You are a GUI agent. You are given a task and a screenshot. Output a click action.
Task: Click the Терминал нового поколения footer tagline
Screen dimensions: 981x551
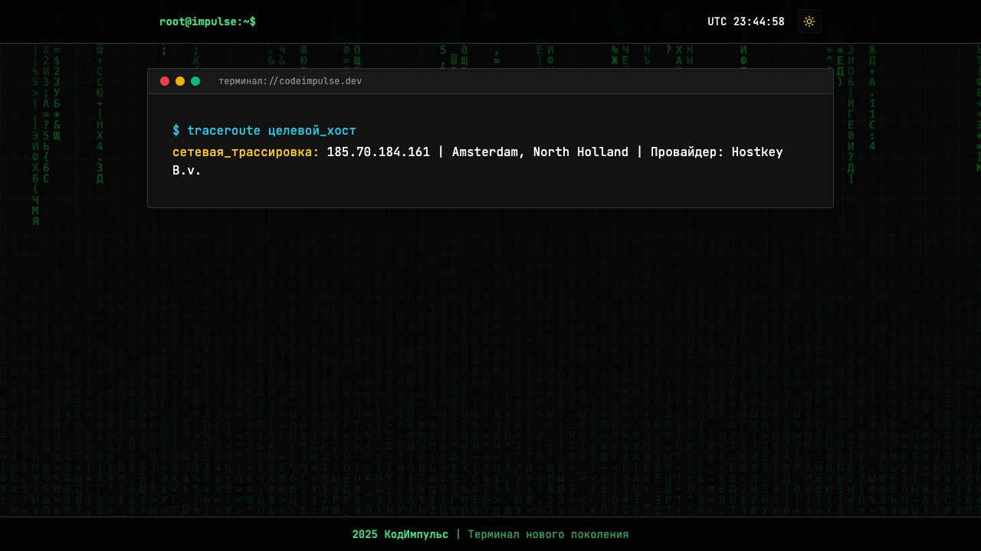(548, 534)
